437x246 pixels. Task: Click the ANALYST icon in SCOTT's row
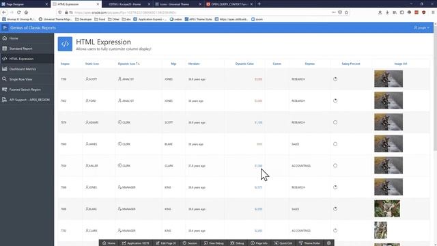click(x=119, y=79)
